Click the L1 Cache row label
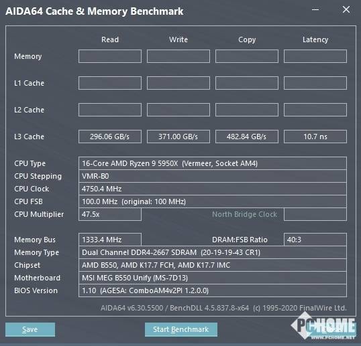This screenshot has width=361, height=346. coord(30,83)
